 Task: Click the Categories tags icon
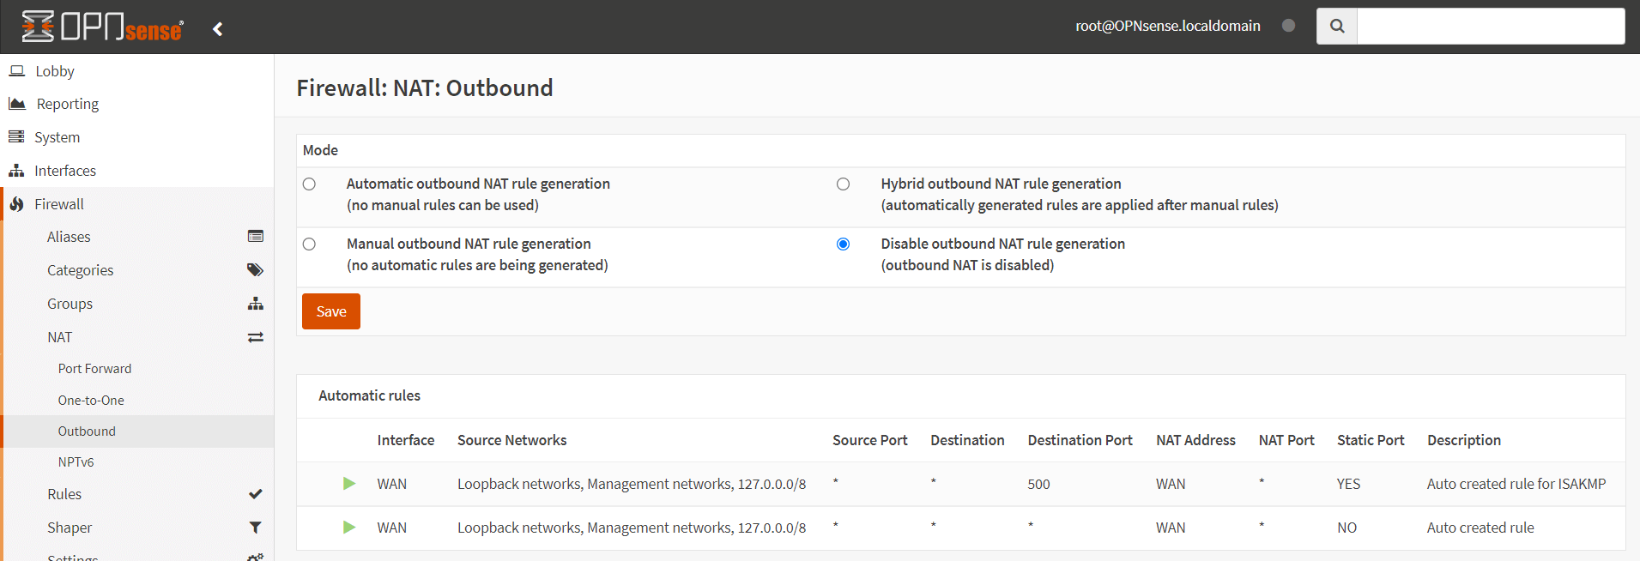coord(255,270)
